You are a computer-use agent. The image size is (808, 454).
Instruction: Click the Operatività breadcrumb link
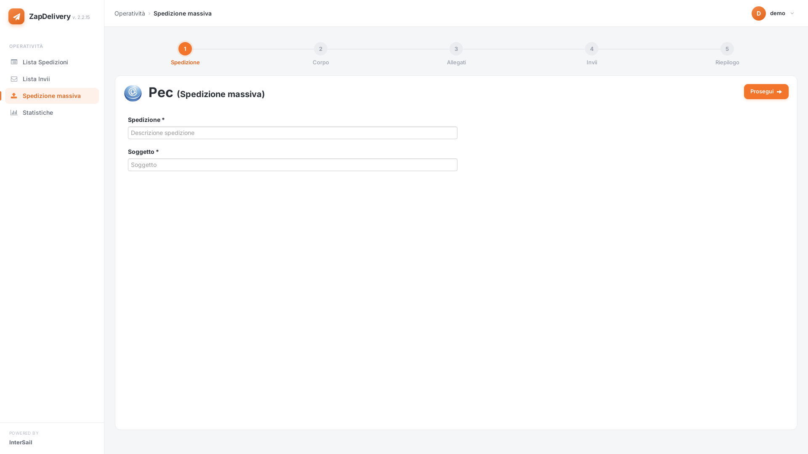(130, 13)
